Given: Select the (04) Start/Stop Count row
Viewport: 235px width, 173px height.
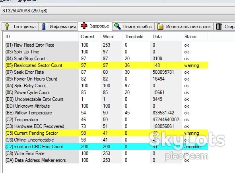Looking at the screenshot, I should pyautogui.click(x=107, y=59).
